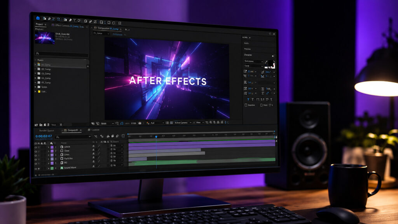Expand the 02_Comp folder
Screen dimensions: 398x224
[x=35, y=69]
